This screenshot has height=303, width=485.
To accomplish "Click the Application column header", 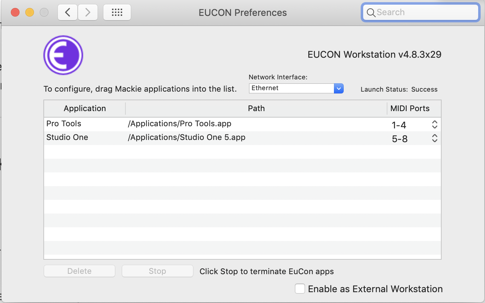I will (85, 109).
